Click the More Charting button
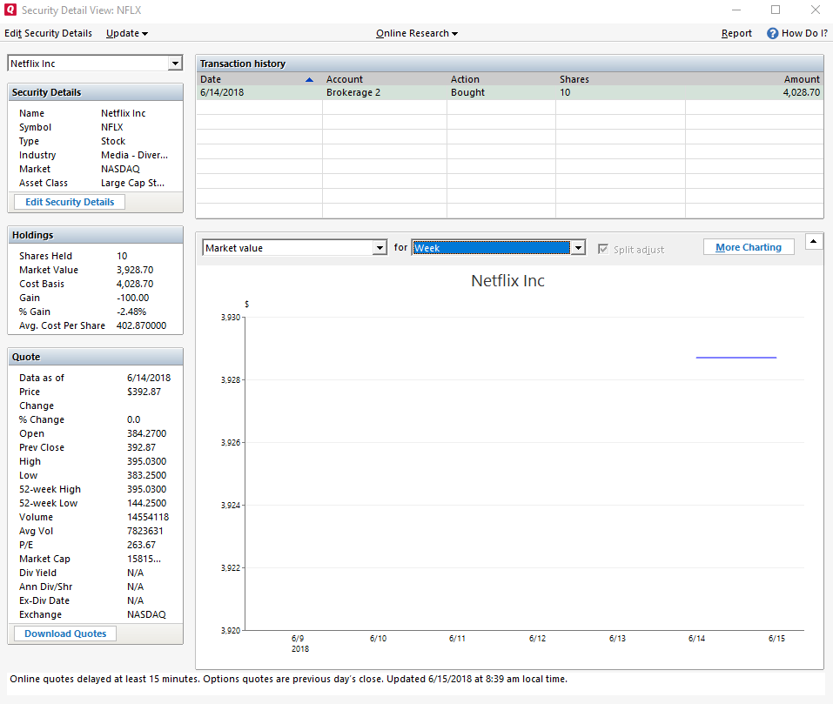The height and width of the screenshot is (704, 833). (749, 247)
